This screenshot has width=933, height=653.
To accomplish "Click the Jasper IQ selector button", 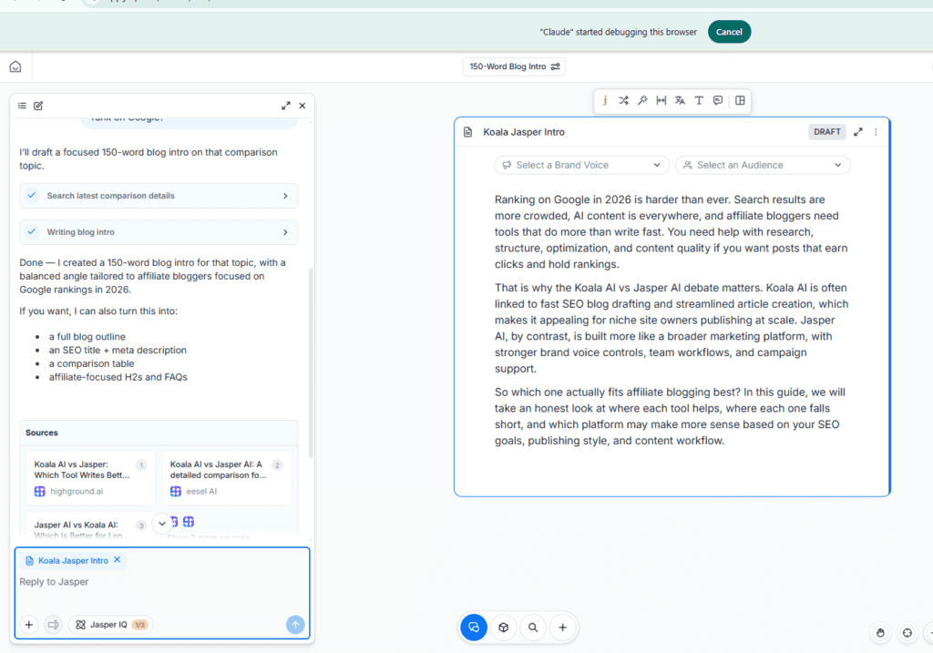I will [110, 625].
